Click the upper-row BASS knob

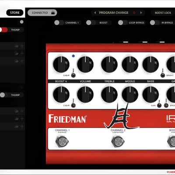coord(150,64)
